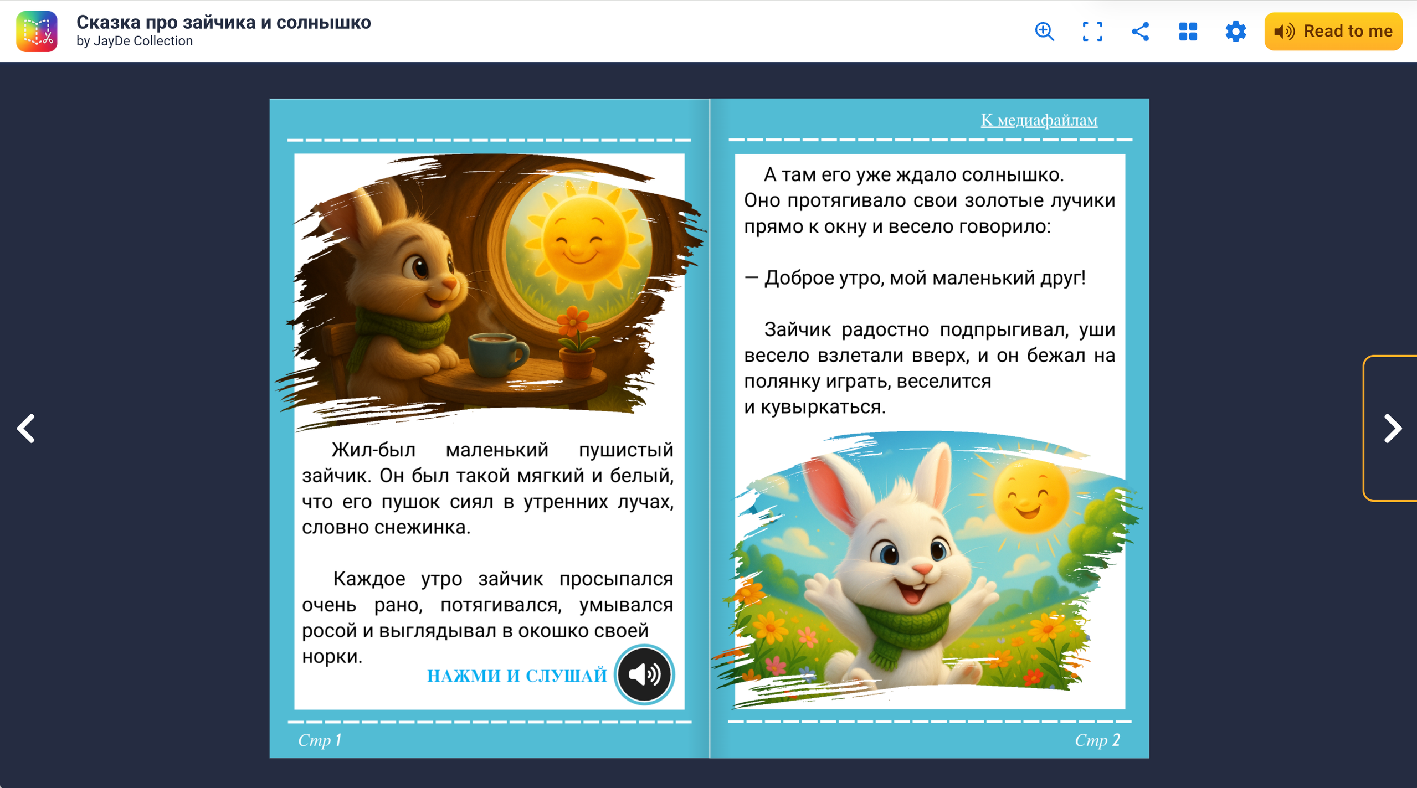
Task: Go to the next page
Action: pyautogui.click(x=1392, y=428)
